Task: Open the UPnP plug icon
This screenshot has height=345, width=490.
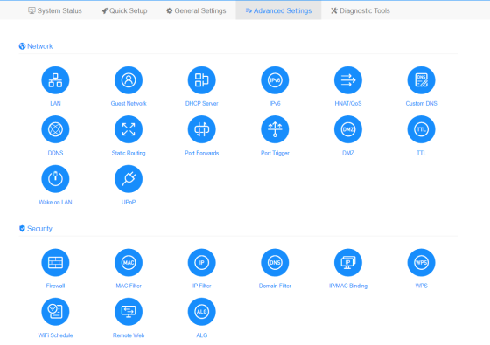Action: pyautogui.click(x=129, y=179)
